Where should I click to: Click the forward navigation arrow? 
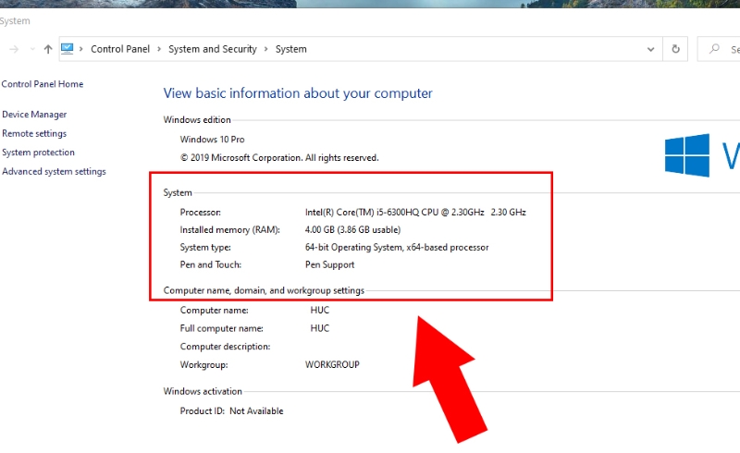pyautogui.click(x=14, y=49)
